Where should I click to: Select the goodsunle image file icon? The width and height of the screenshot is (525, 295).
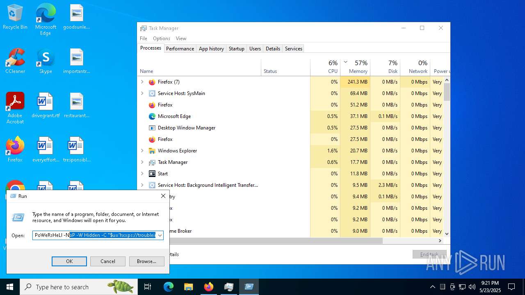coord(76,17)
